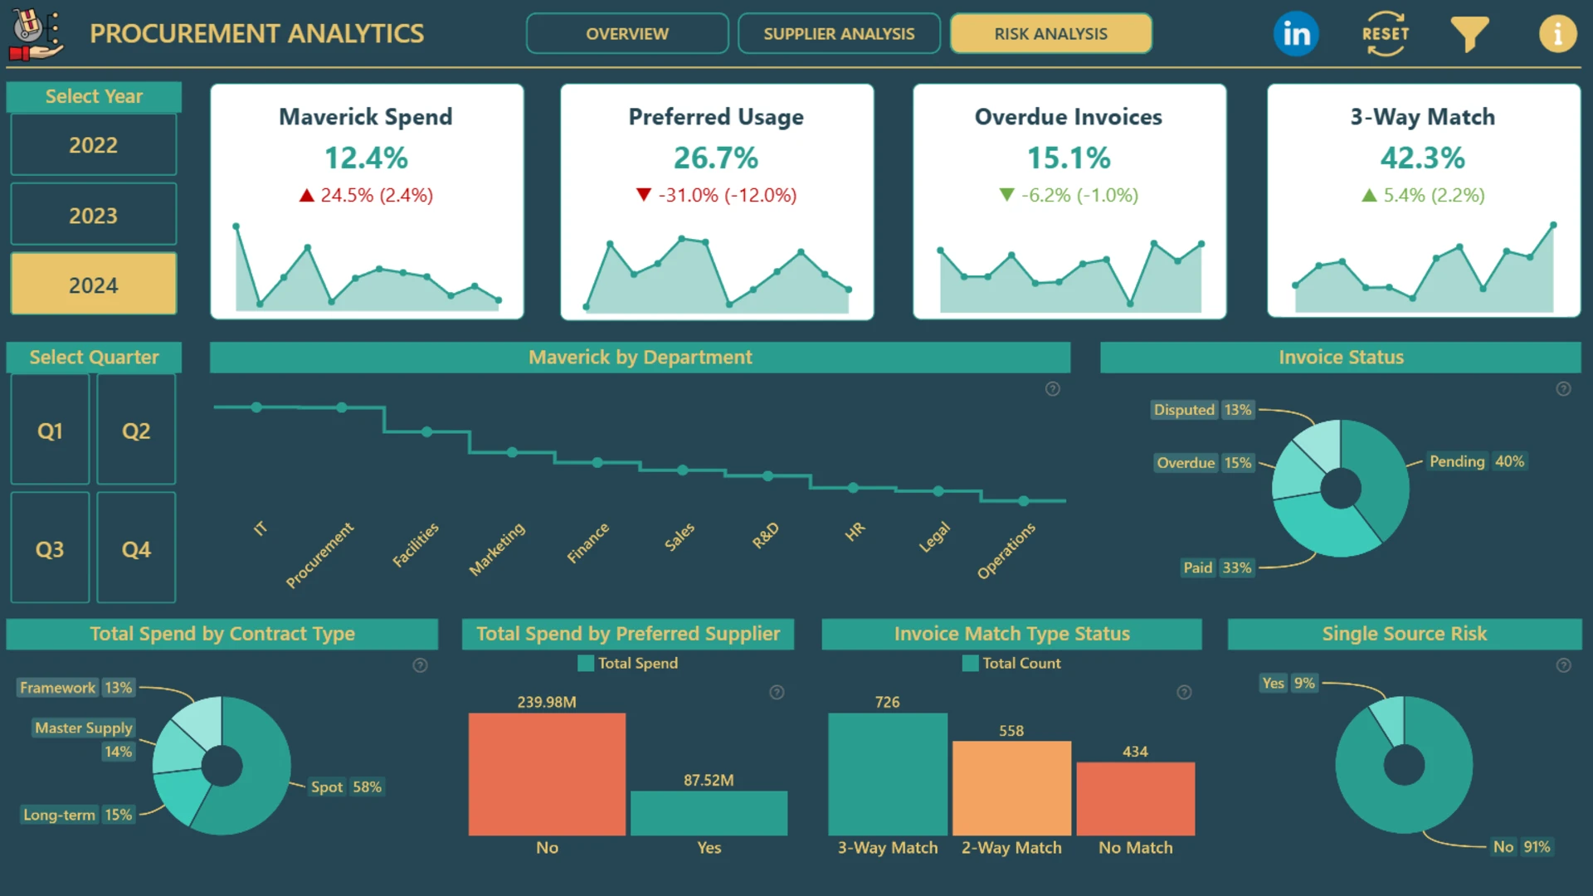Select quarter Q4
1593x896 pixels.
click(x=136, y=549)
